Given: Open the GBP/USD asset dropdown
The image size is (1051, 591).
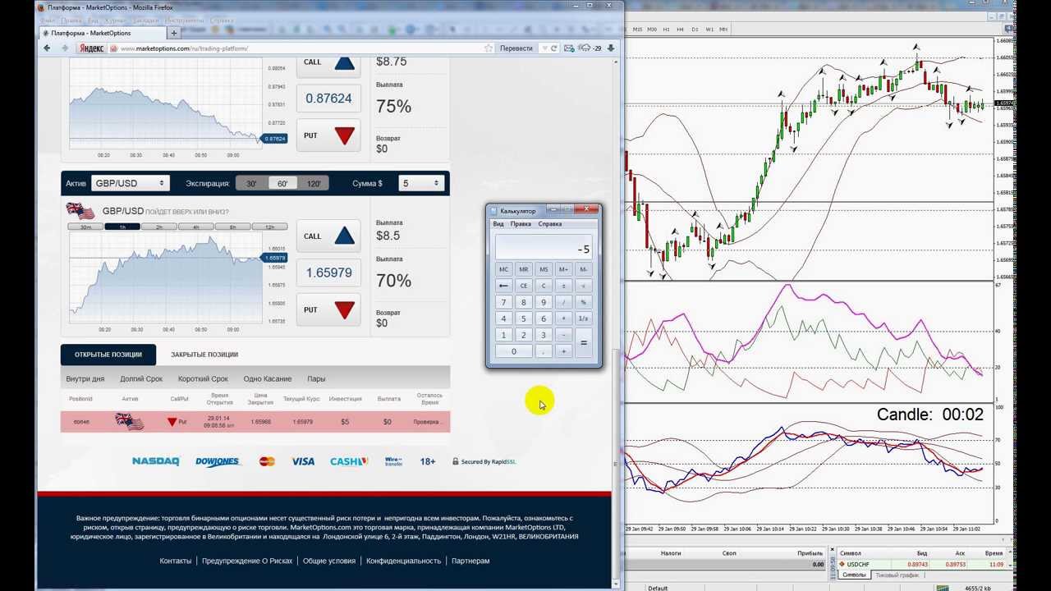Looking at the screenshot, I should [x=130, y=184].
